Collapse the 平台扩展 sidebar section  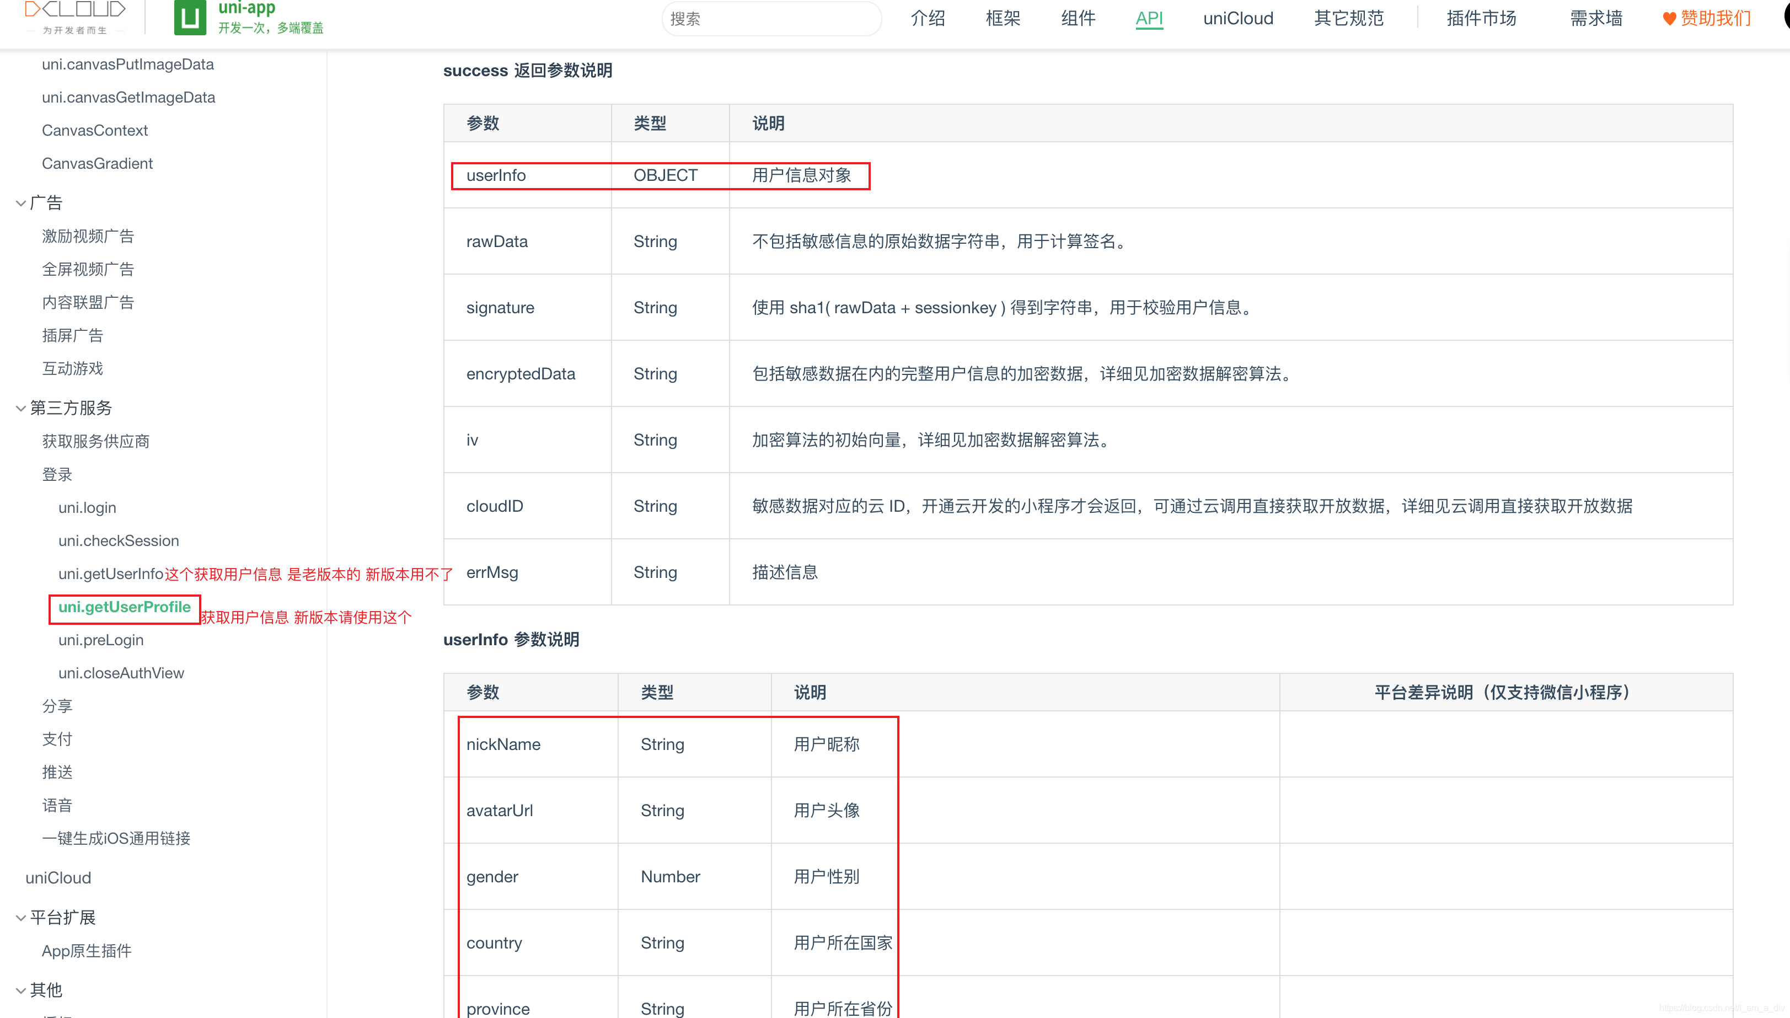(x=63, y=917)
